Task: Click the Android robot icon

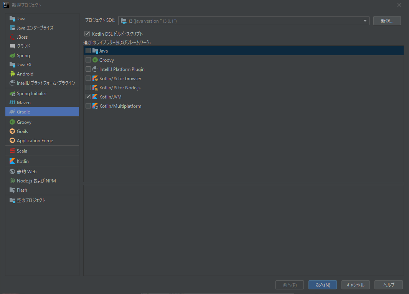Action: [12, 74]
